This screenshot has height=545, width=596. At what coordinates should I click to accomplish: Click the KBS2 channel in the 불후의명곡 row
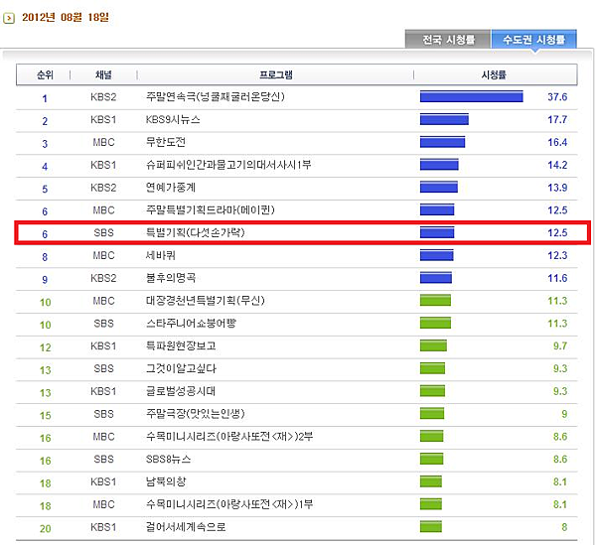103,278
